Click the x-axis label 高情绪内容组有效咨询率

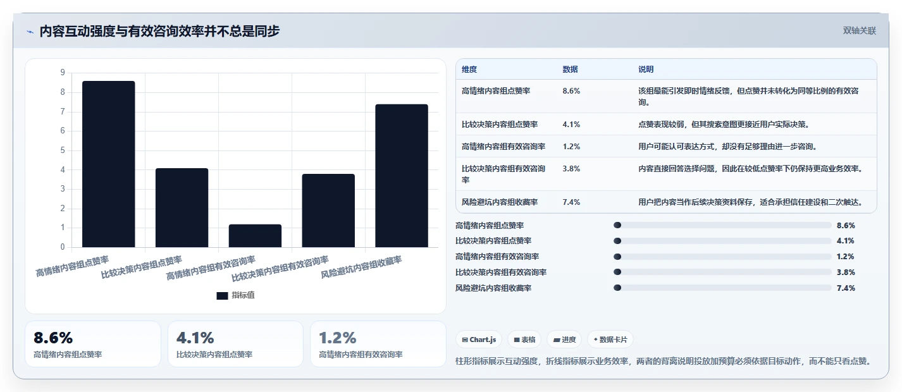click(211, 268)
